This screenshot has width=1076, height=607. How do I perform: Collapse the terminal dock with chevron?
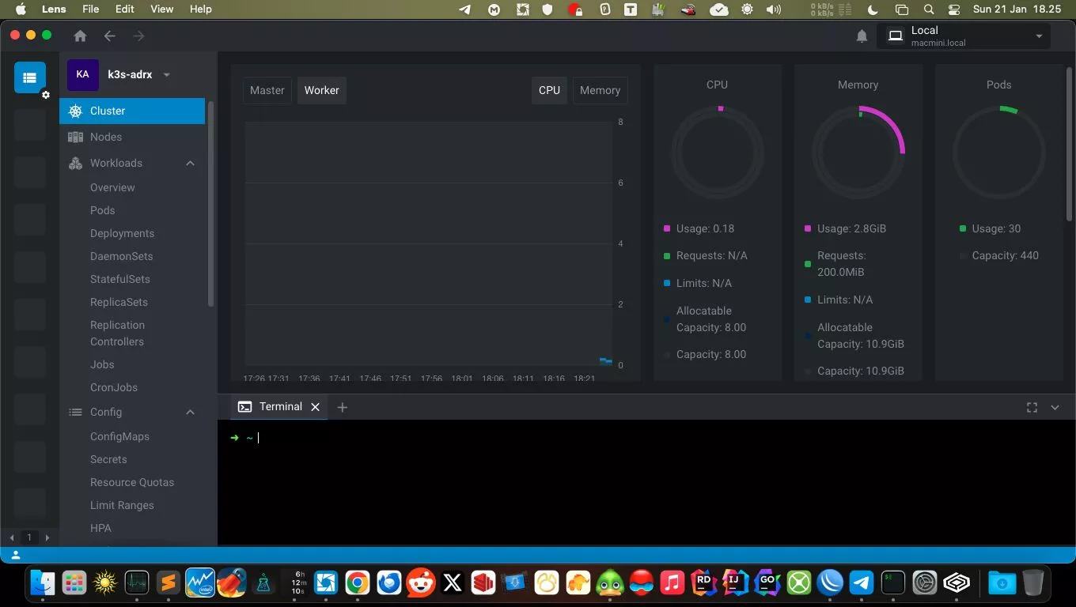click(x=1055, y=408)
